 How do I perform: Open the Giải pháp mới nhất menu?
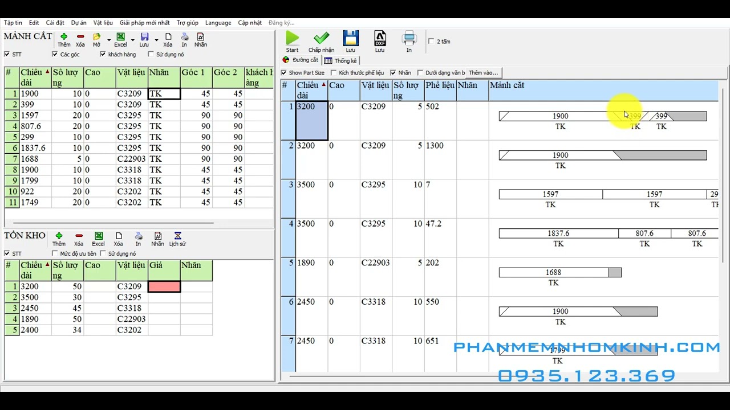pos(145,23)
